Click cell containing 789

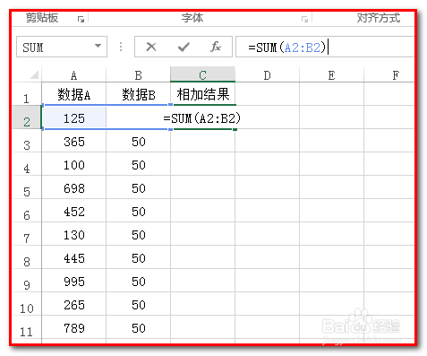coord(73,327)
